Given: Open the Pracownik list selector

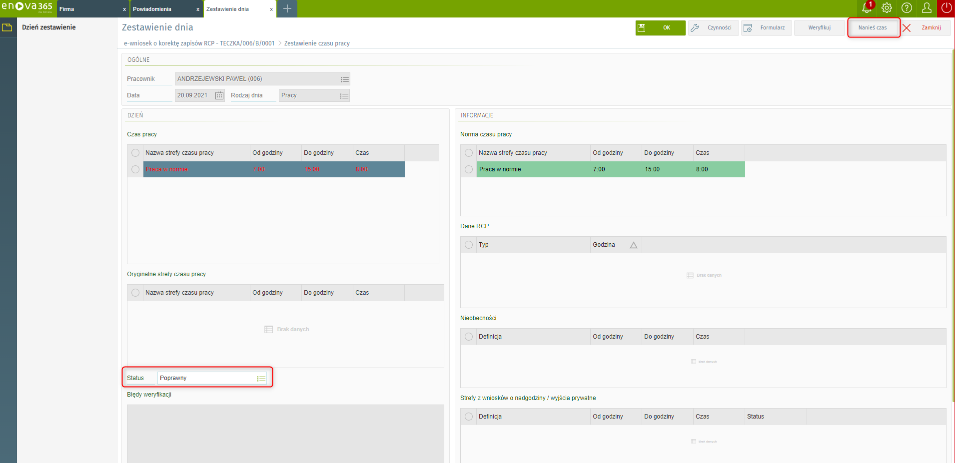Looking at the screenshot, I should (x=344, y=79).
